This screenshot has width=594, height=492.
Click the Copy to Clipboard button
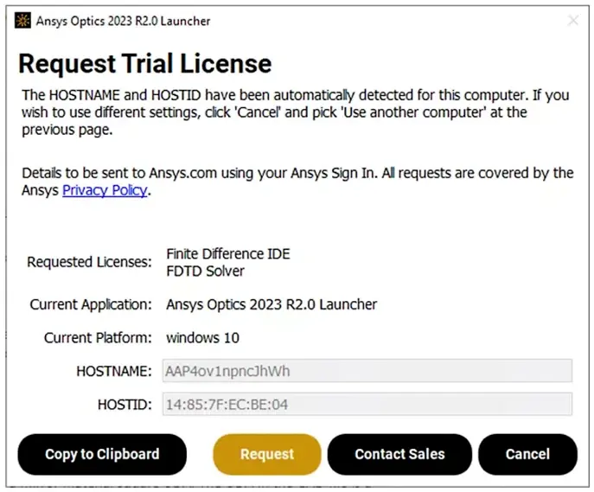tap(102, 454)
